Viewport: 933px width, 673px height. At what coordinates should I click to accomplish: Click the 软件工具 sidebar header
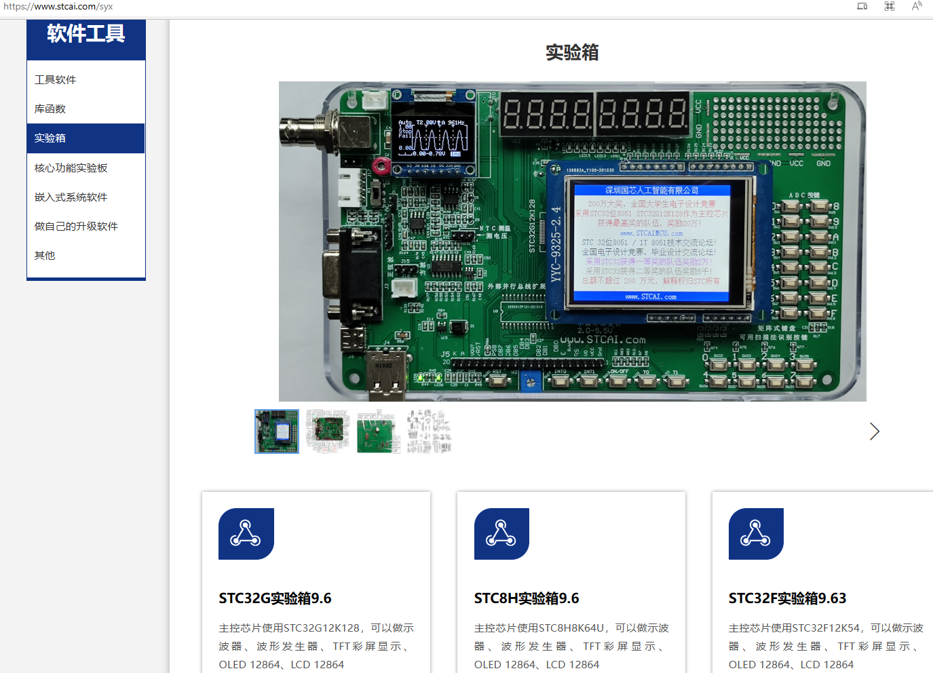(x=86, y=34)
